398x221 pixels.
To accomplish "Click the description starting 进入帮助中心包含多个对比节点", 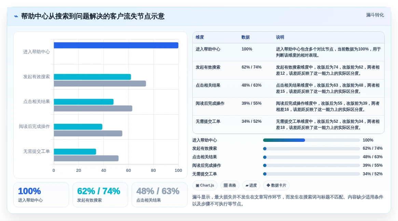I will [328, 52].
